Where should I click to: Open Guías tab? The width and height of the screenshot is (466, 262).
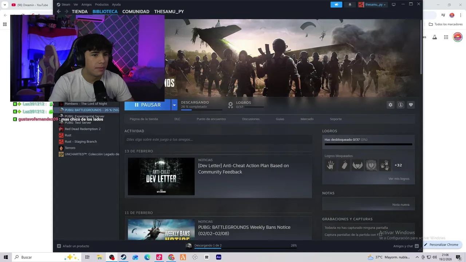coord(280,119)
